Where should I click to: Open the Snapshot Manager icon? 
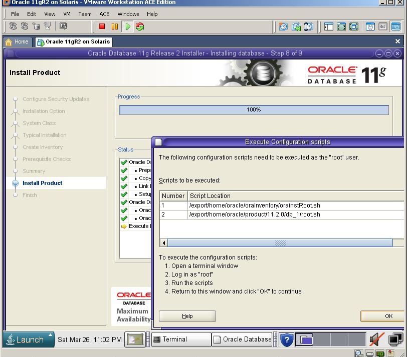(x=307, y=26)
